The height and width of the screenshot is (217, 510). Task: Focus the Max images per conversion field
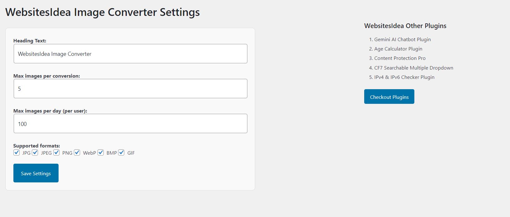(130, 89)
